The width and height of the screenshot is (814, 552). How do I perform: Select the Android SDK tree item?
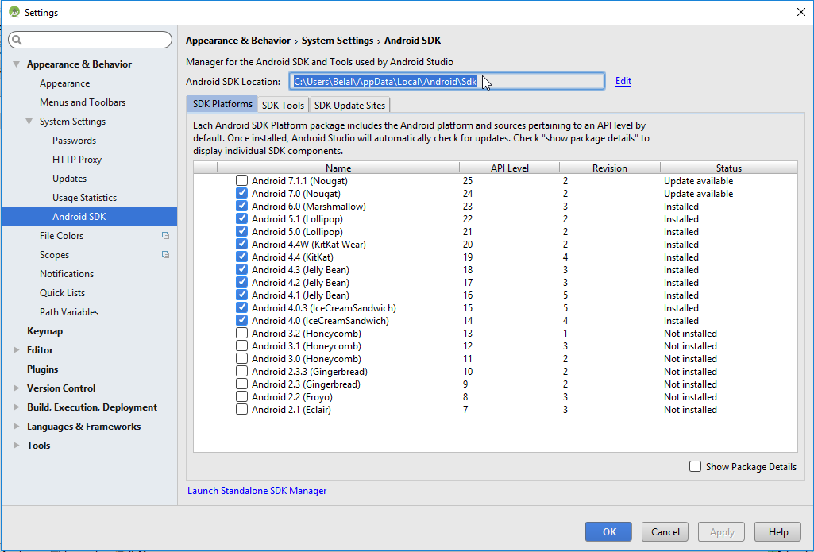(x=89, y=217)
